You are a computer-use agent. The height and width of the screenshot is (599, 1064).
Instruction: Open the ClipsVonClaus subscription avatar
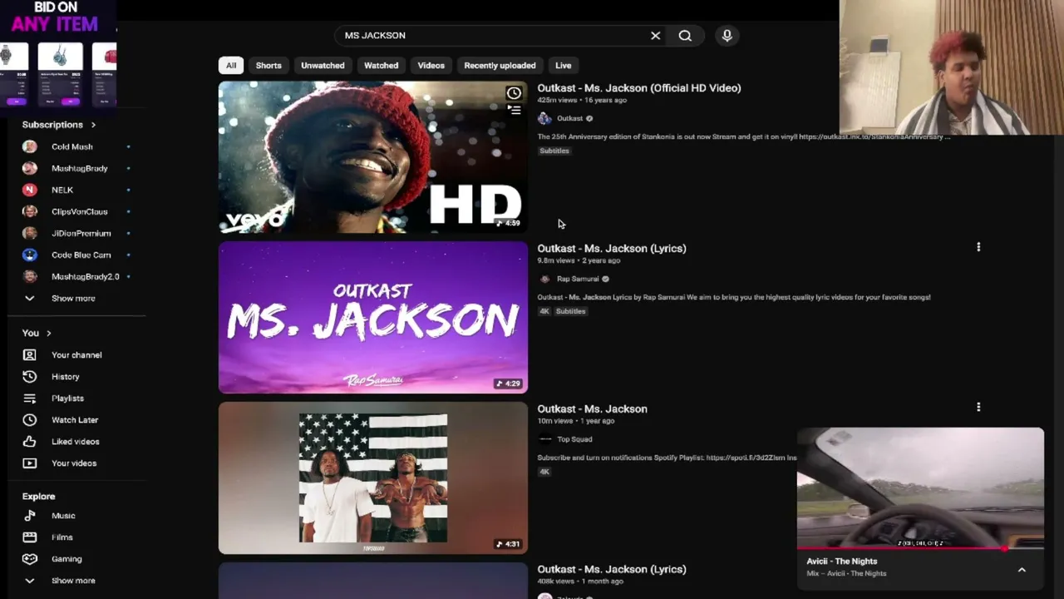tap(30, 211)
